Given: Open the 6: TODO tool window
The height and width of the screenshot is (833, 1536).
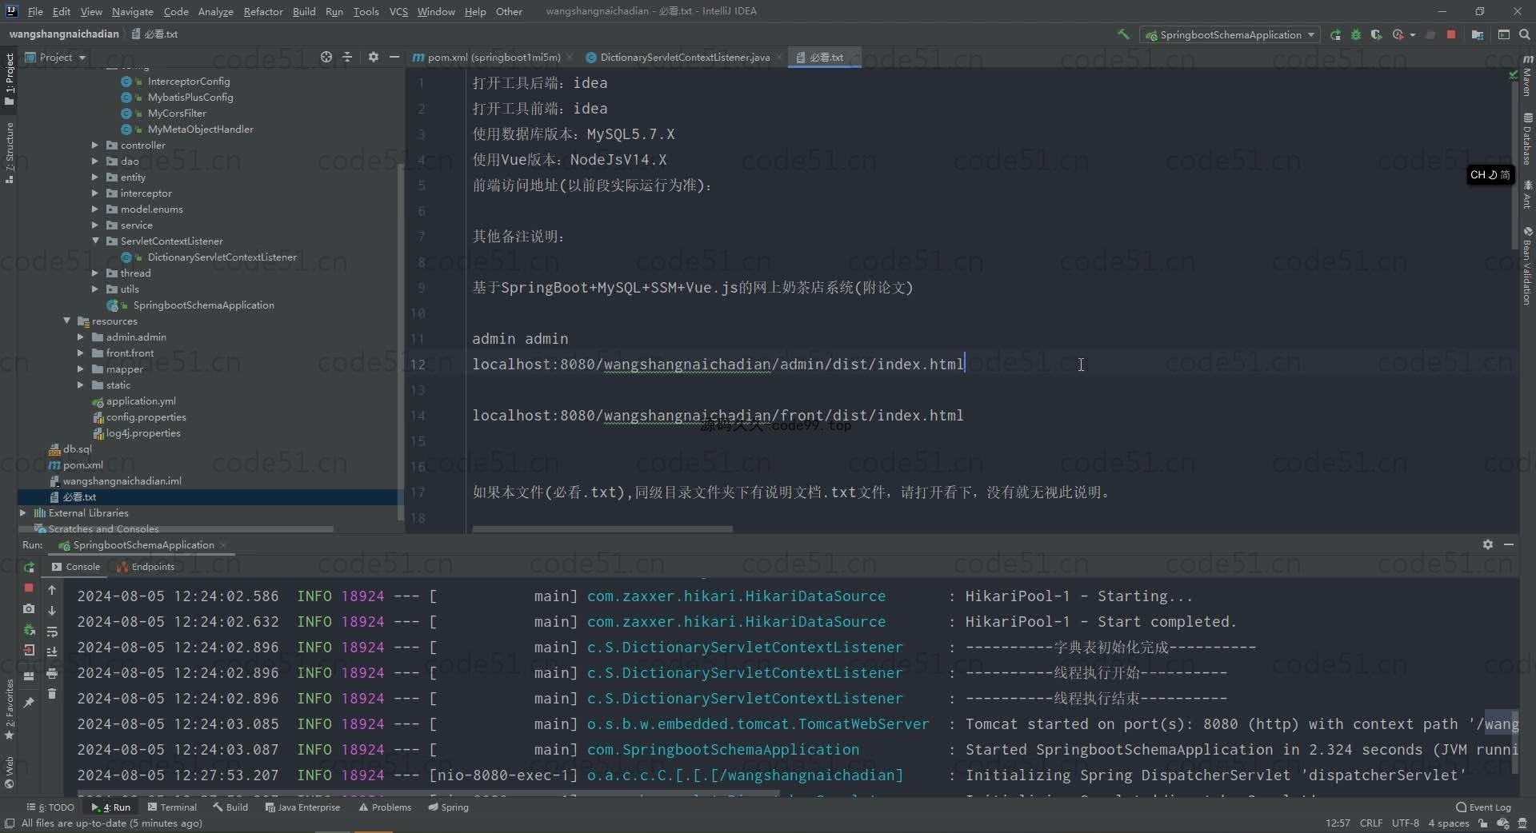Looking at the screenshot, I should point(50,807).
